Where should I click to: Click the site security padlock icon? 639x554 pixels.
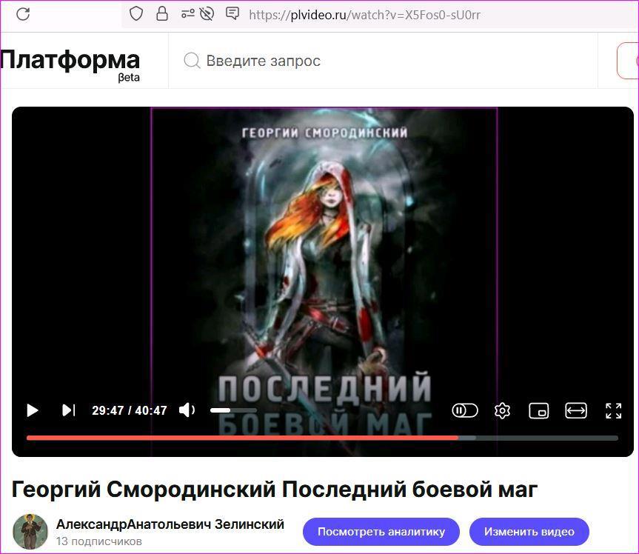162,14
